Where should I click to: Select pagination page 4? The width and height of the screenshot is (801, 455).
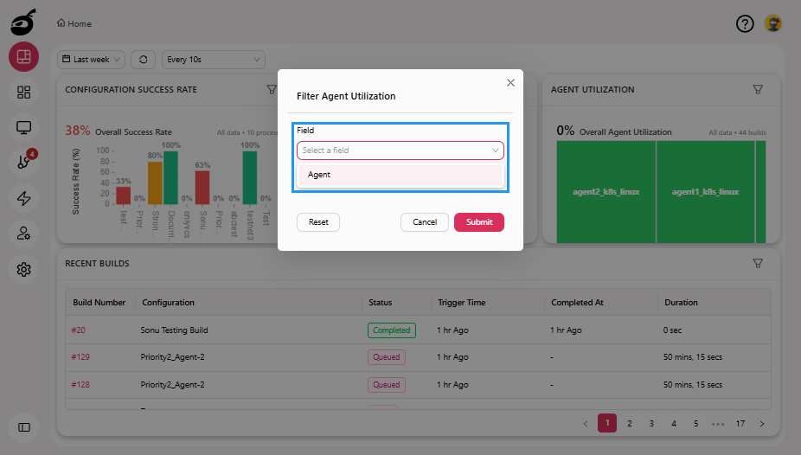[x=674, y=423]
